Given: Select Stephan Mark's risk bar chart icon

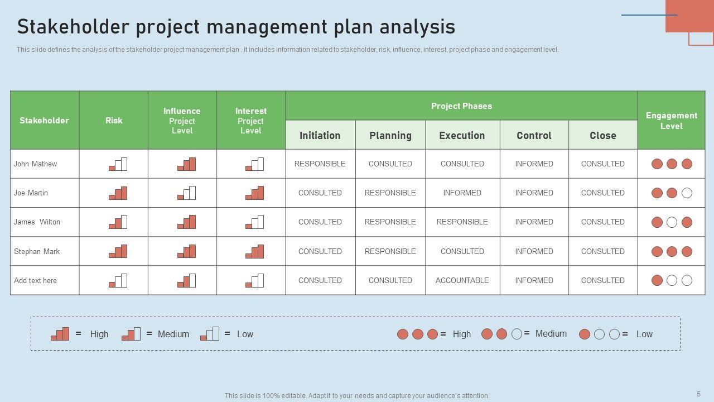Looking at the screenshot, I should pyautogui.click(x=118, y=251).
